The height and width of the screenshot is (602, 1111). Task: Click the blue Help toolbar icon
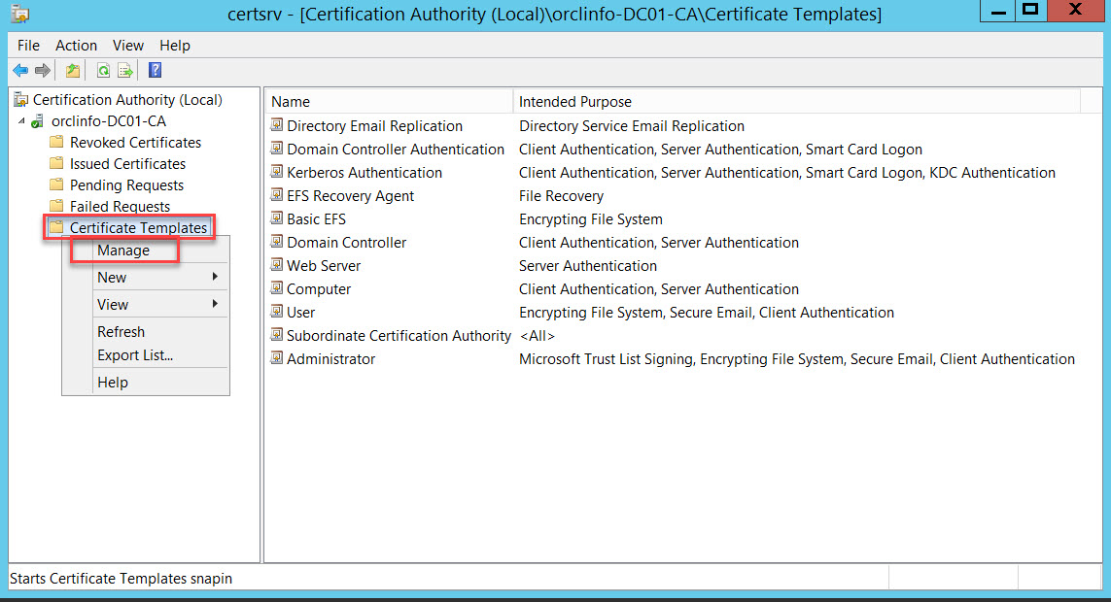(x=156, y=70)
